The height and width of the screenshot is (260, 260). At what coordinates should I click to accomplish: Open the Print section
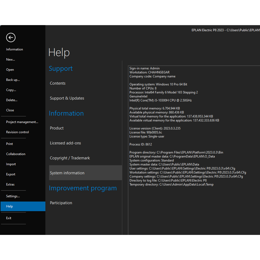[10, 144]
